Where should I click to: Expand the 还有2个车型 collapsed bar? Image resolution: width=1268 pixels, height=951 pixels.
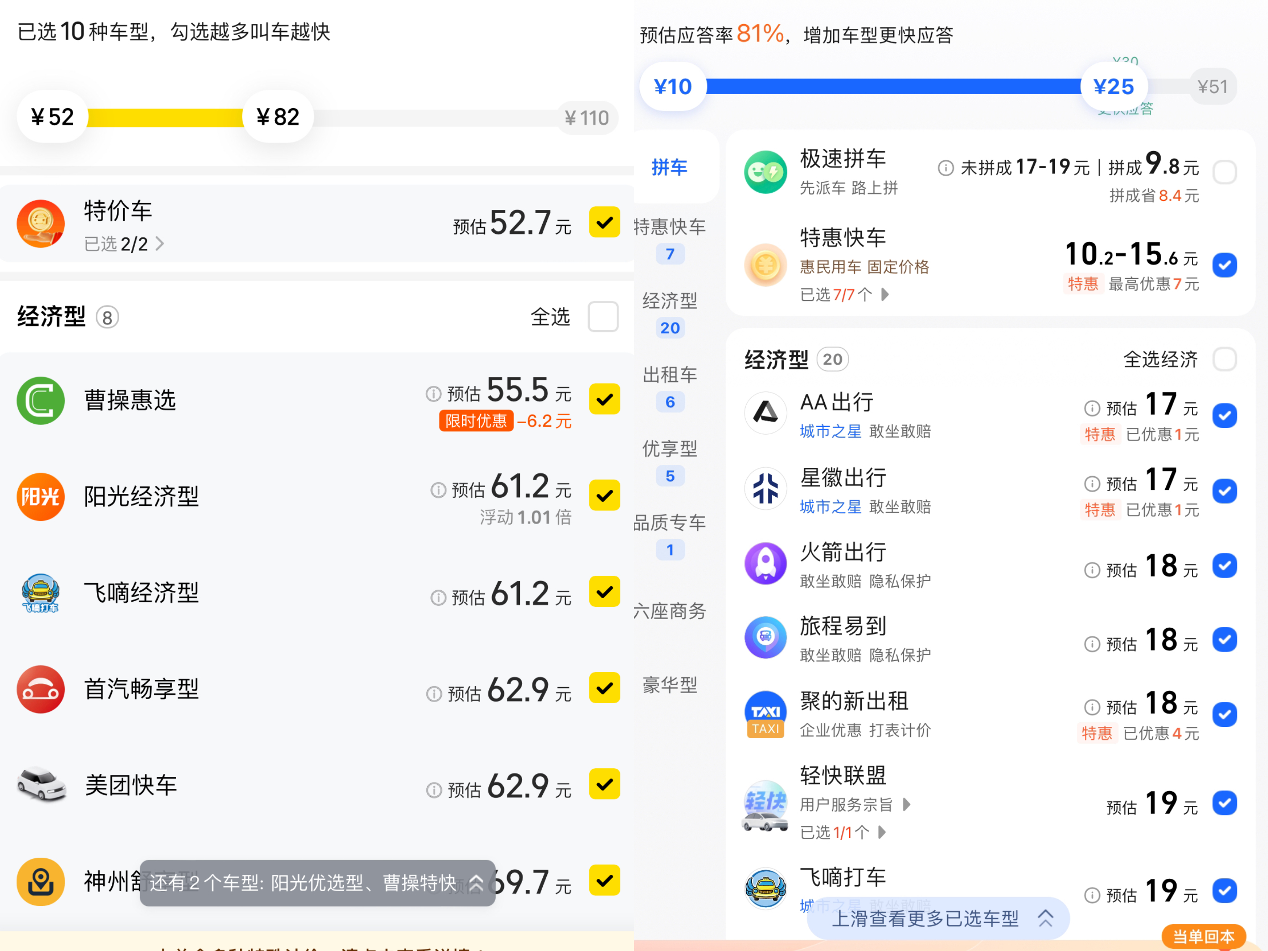(x=318, y=883)
